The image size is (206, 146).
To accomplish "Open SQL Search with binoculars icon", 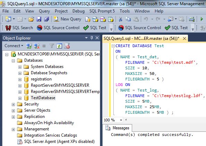I will point(19,28).
